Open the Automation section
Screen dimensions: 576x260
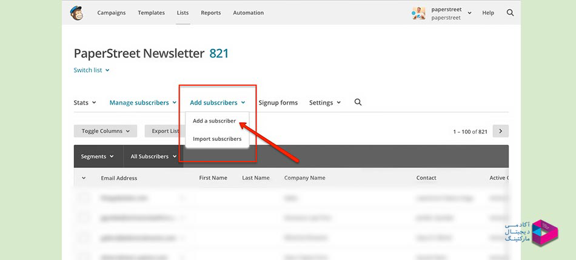(249, 13)
